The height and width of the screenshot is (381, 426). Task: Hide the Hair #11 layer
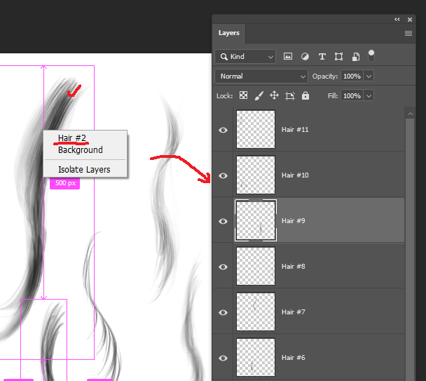coord(223,130)
